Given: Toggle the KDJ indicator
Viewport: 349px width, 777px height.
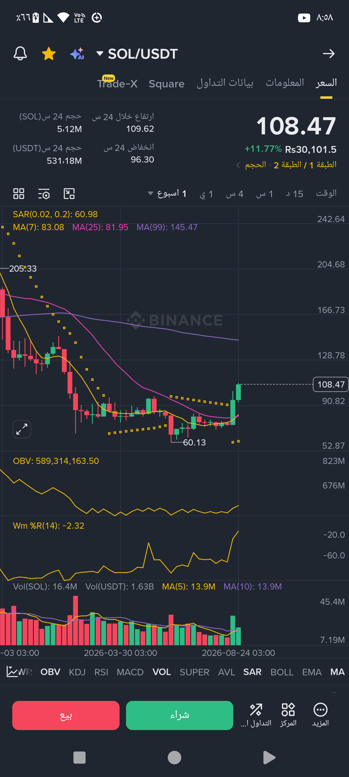Looking at the screenshot, I should tap(77, 672).
